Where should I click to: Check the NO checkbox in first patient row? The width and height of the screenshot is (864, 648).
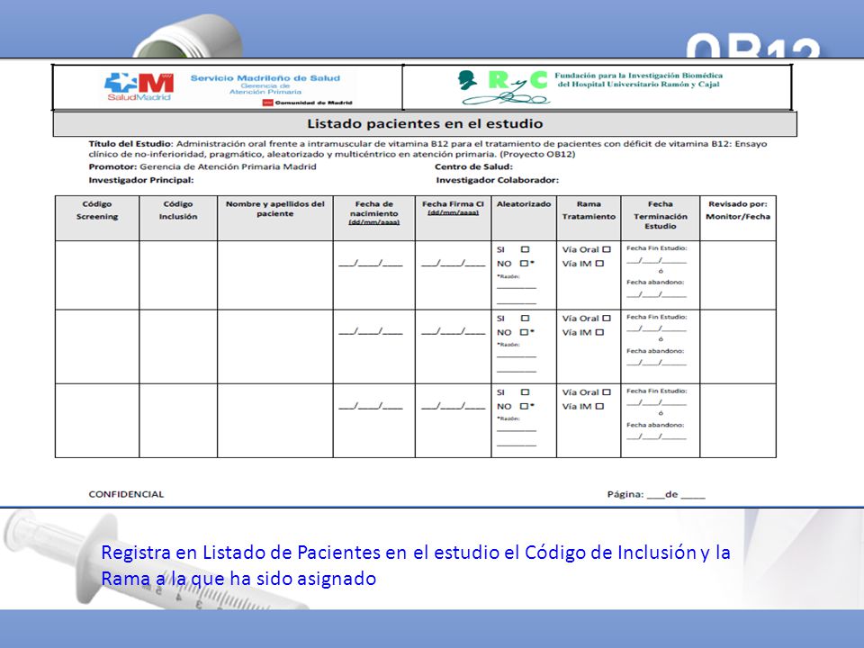coord(524,264)
